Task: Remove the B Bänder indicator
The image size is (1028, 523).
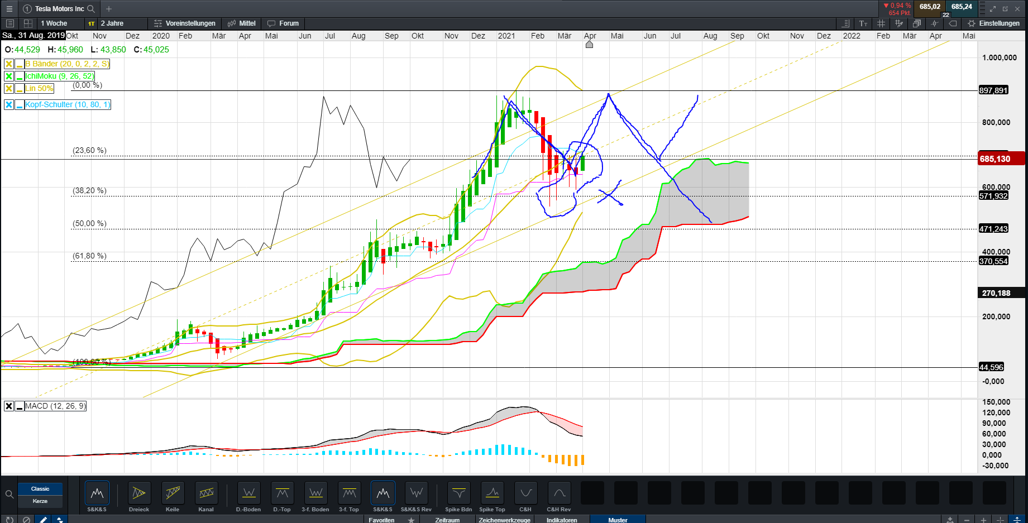Action: point(9,64)
